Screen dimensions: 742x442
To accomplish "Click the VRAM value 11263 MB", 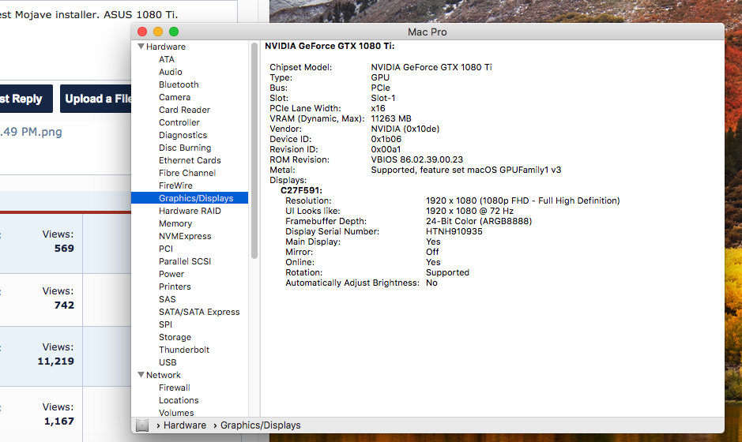I will (391, 118).
